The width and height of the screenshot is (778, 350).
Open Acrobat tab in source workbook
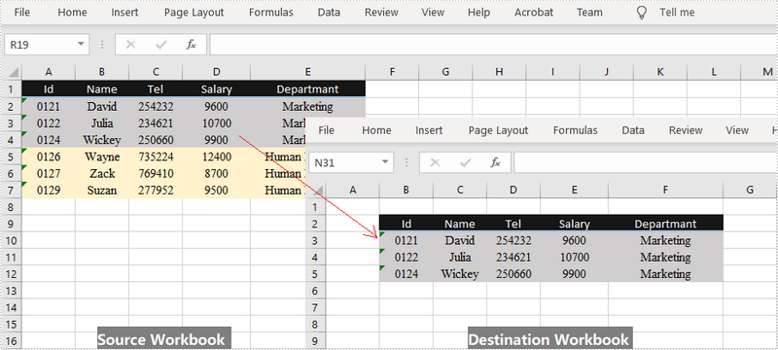click(x=534, y=13)
